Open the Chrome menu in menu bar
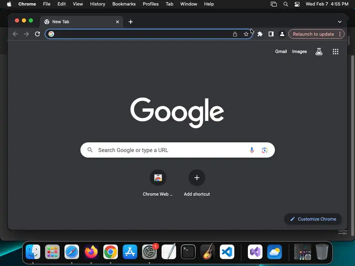Screen dimensions: 355x266 [27, 4]
